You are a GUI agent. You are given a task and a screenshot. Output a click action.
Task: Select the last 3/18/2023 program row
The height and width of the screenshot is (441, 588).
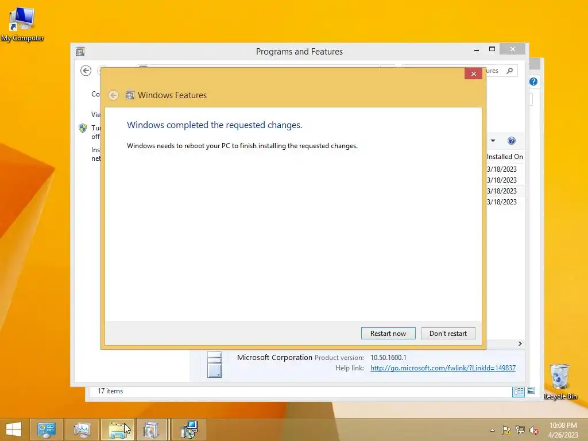[x=502, y=202]
